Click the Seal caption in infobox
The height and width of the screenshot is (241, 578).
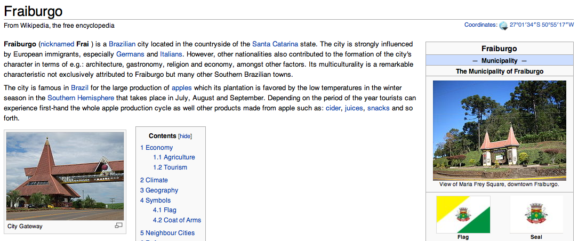[x=536, y=237]
